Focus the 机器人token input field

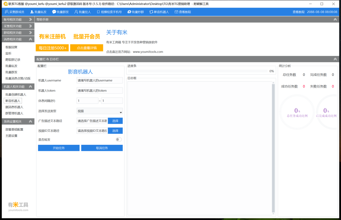(x=100, y=91)
